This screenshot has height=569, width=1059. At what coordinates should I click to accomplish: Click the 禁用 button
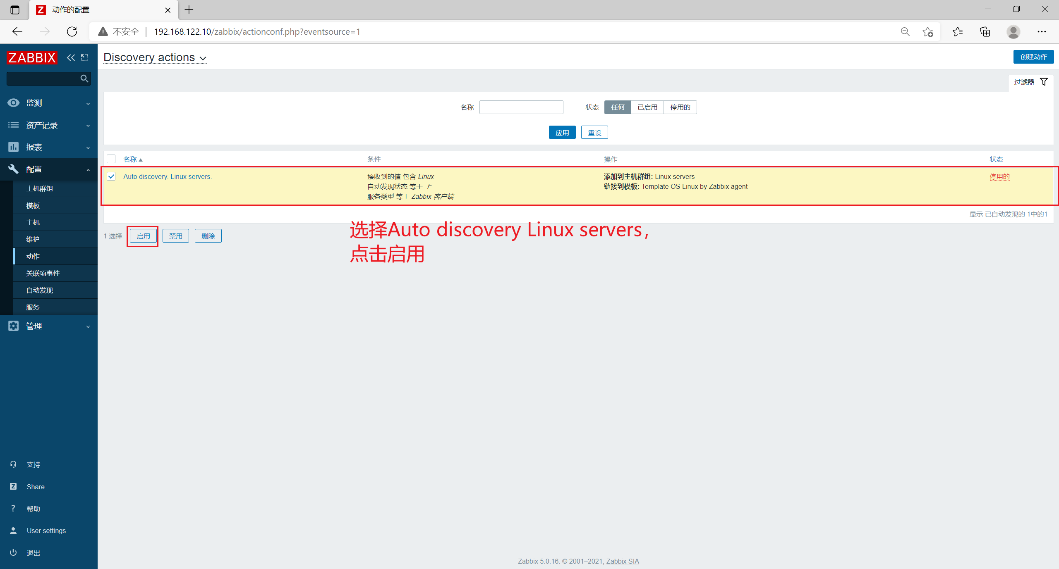coord(176,236)
